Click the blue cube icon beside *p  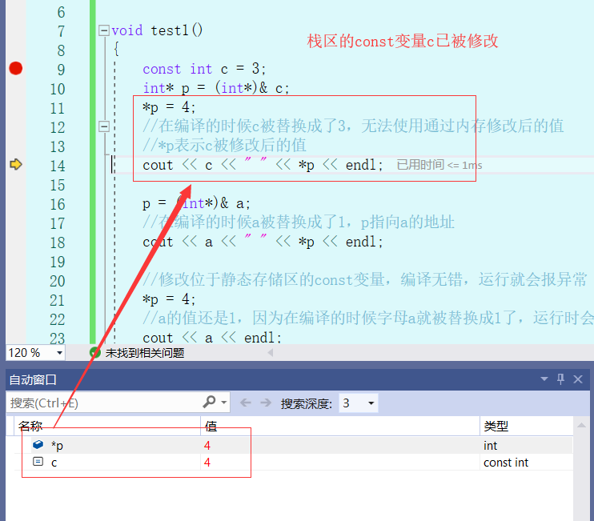(38, 444)
